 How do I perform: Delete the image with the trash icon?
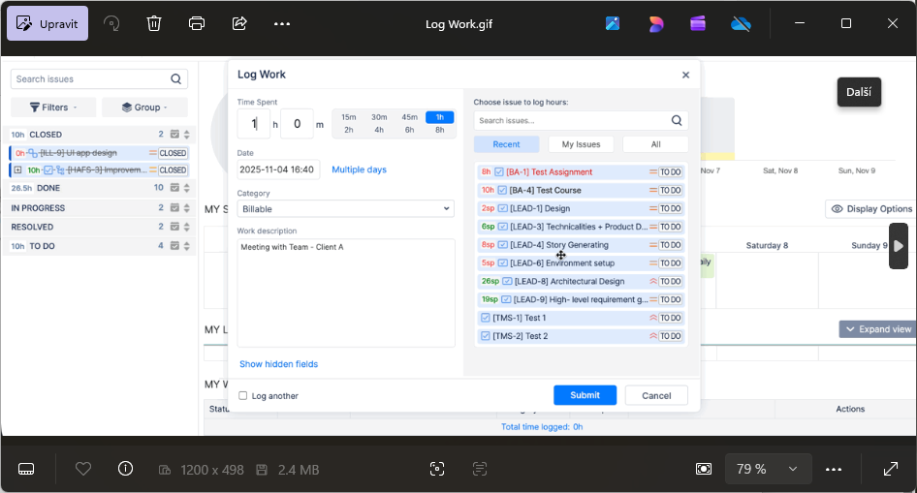pyautogui.click(x=154, y=23)
